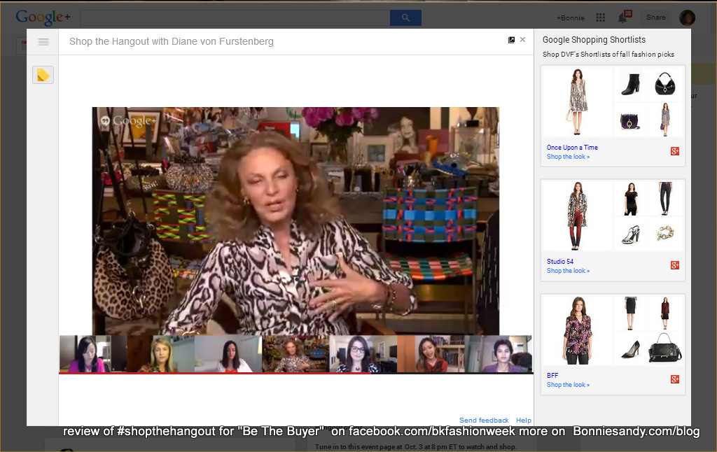Select participant thumbnail of woman in pink top

pyautogui.click(x=93, y=354)
